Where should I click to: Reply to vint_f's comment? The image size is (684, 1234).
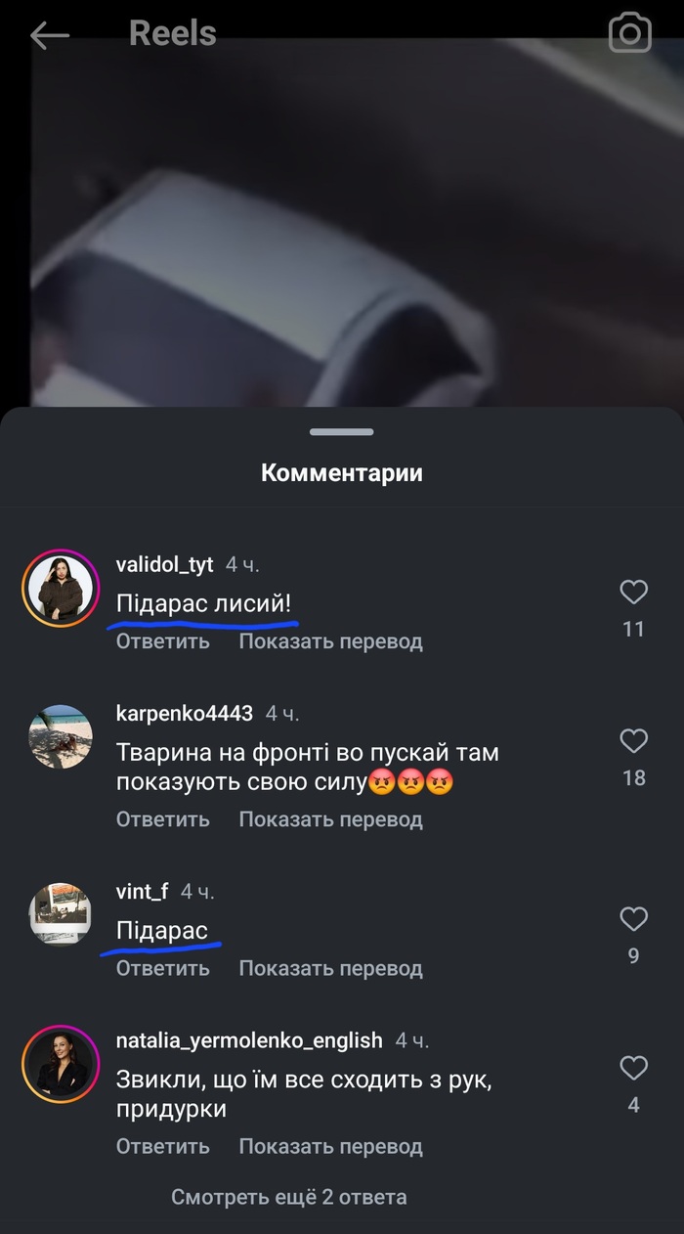163,968
